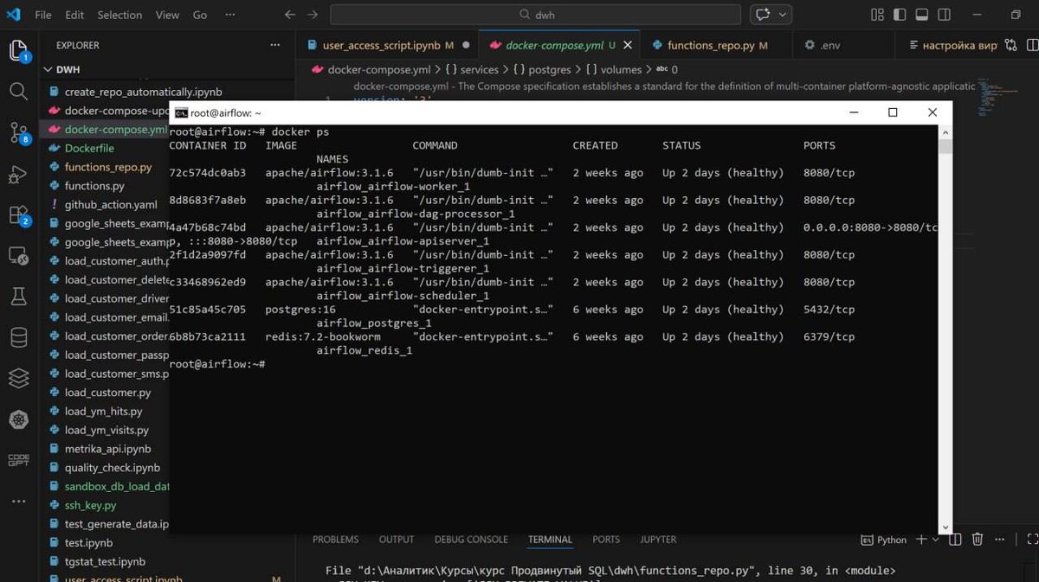
Task: Click the services breadcrumb link
Action: click(x=480, y=70)
